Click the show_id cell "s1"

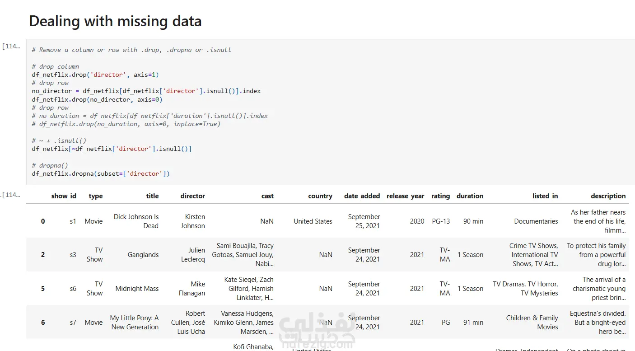(73, 221)
